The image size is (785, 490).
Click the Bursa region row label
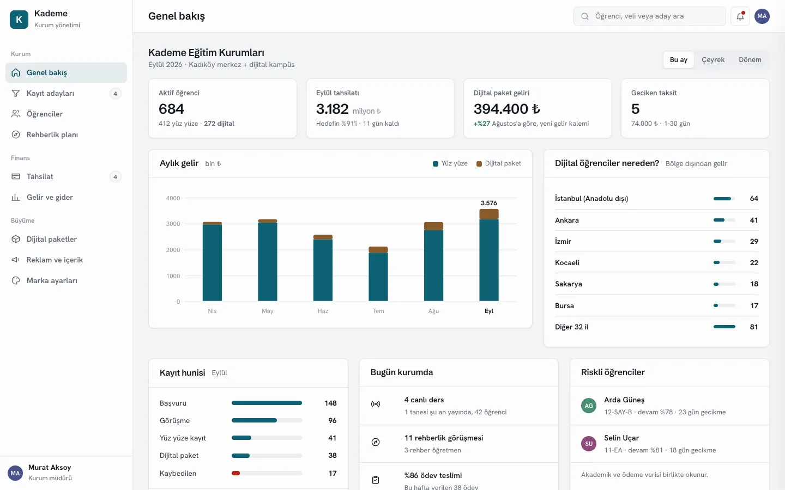pos(564,305)
